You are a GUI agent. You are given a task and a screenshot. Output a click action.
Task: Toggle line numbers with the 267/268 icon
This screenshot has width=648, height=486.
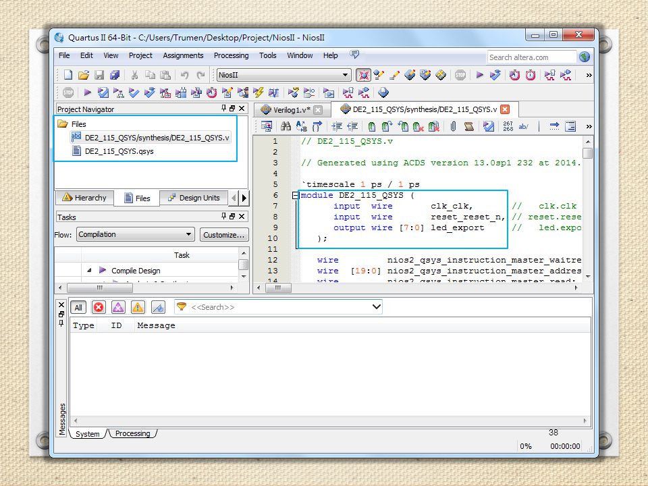(508, 126)
